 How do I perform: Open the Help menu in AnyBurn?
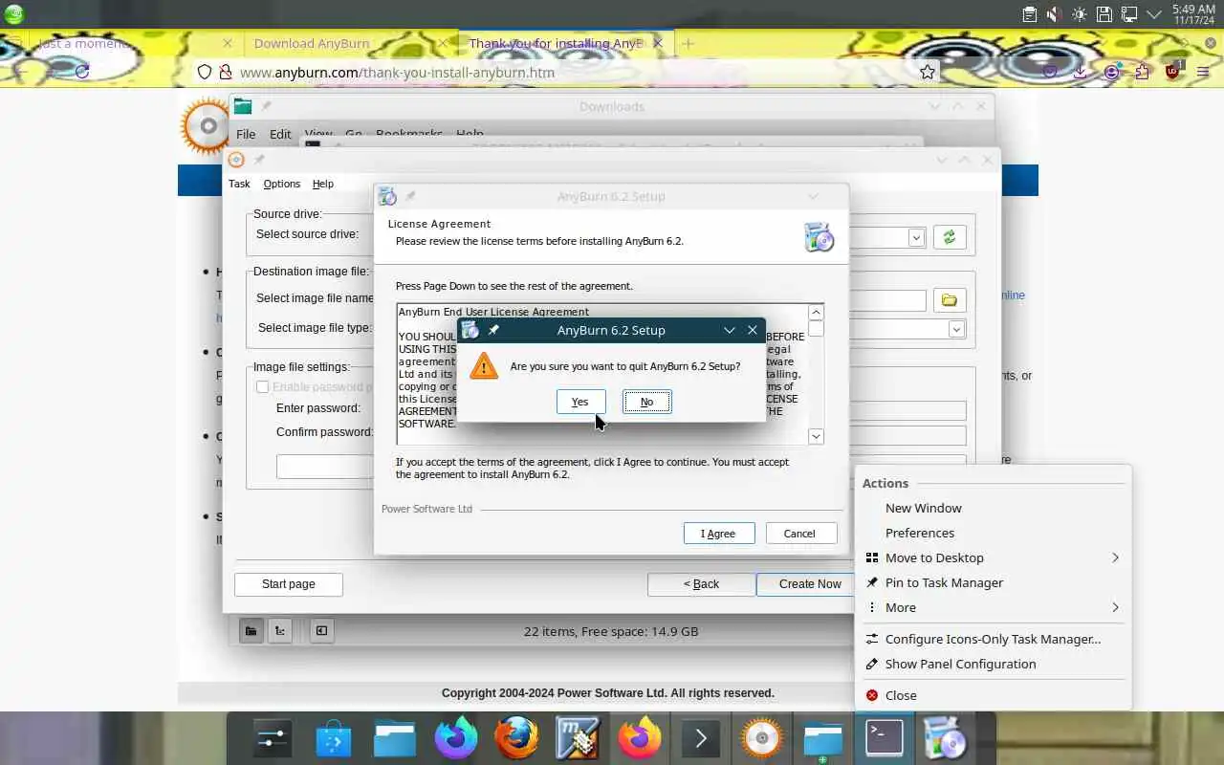click(x=323, y=184)
